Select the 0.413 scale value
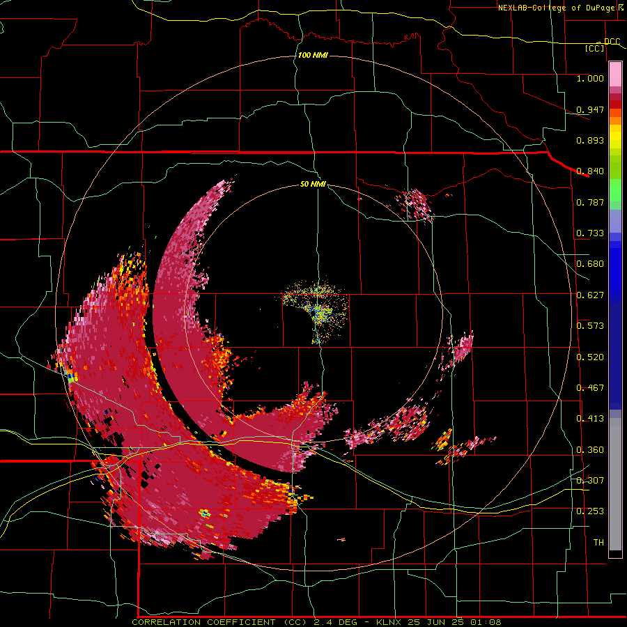The image size is (627, 627). tap(590, 419)
